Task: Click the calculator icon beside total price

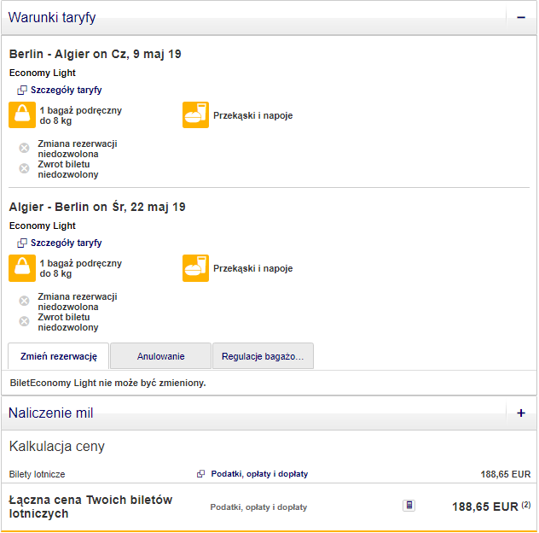Action: 409,506
